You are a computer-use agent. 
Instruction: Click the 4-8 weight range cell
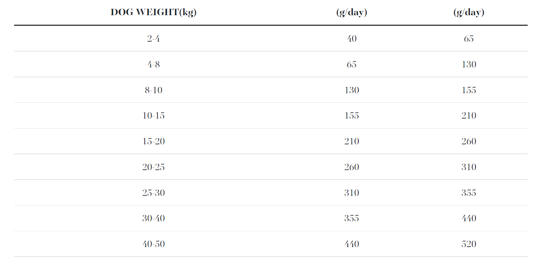154,64
